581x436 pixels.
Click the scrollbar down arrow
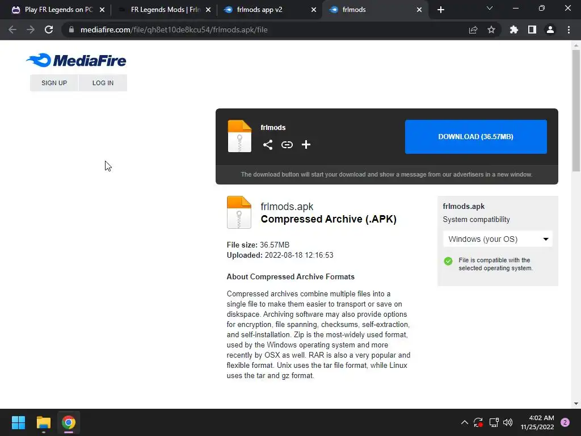(576, 404)
